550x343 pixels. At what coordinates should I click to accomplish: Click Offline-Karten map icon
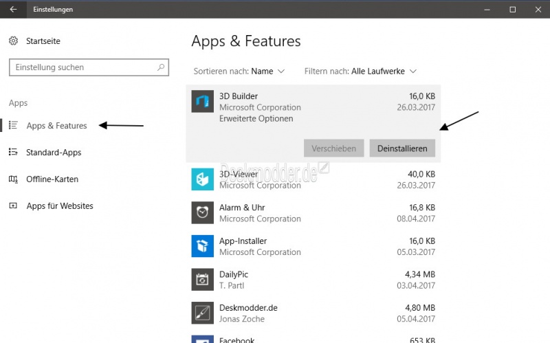(x=13, y=179)
